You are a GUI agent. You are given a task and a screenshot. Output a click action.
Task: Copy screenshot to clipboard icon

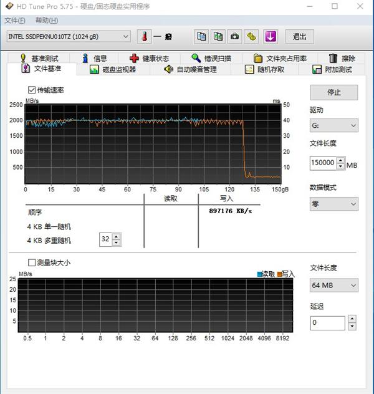click(x=218, y=37)
